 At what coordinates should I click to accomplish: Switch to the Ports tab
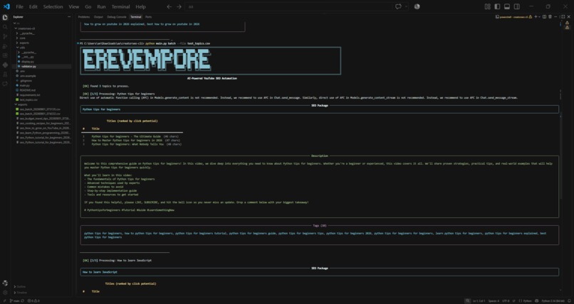148,17
